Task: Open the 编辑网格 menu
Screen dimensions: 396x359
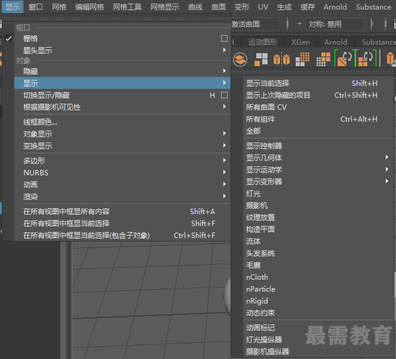Action: (x=90, y=7)
